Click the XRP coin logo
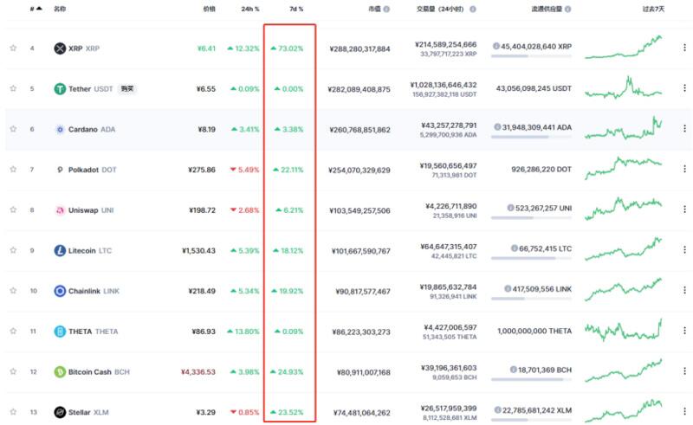This screenshot has width=693, height=425. coord(60,48)
